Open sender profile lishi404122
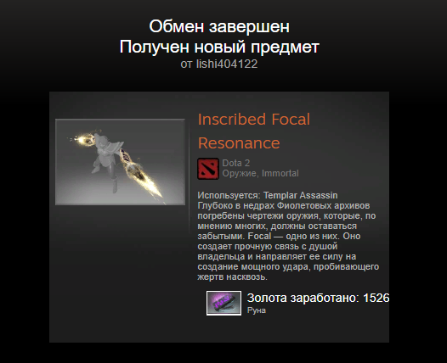Image resolution: width=447 pixels, height=363 pixels. tap(227, 64)
